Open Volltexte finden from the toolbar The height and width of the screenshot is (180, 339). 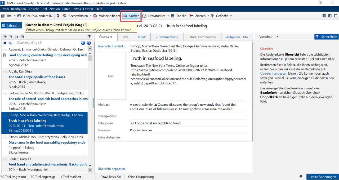pyautogui.click(x=107, y=16)
